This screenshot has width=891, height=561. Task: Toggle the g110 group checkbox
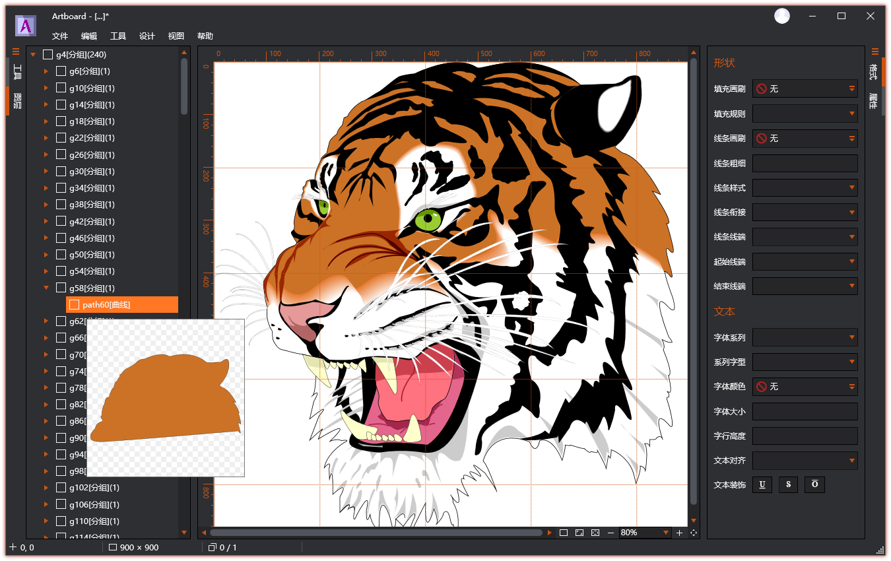[61, 521]
